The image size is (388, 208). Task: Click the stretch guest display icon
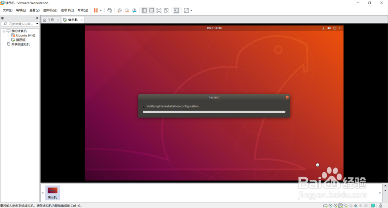[x=186, y=10]
